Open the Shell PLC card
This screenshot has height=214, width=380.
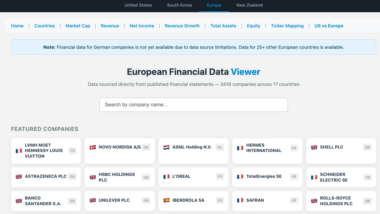341,151
